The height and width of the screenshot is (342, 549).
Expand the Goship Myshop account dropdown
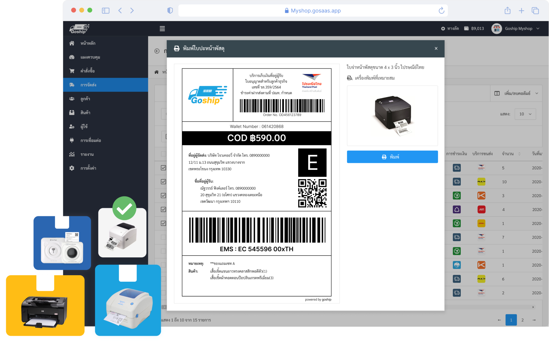[538, 28]
